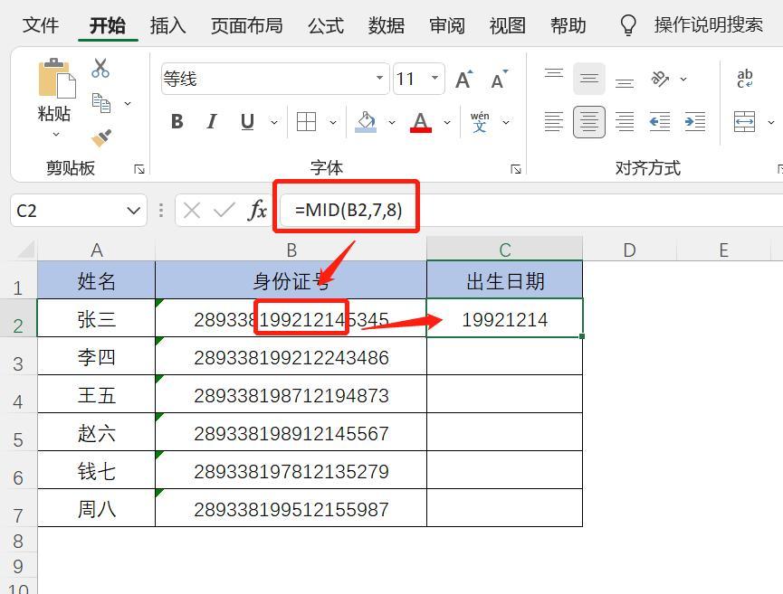
Task: Increase indent
Action: click(694, 122)
